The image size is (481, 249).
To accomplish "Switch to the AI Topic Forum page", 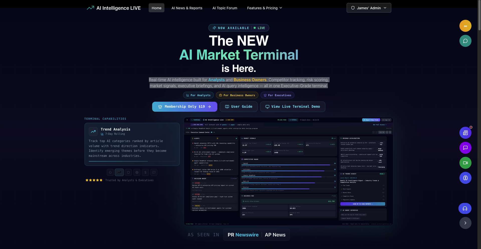I will click(225, 8).
